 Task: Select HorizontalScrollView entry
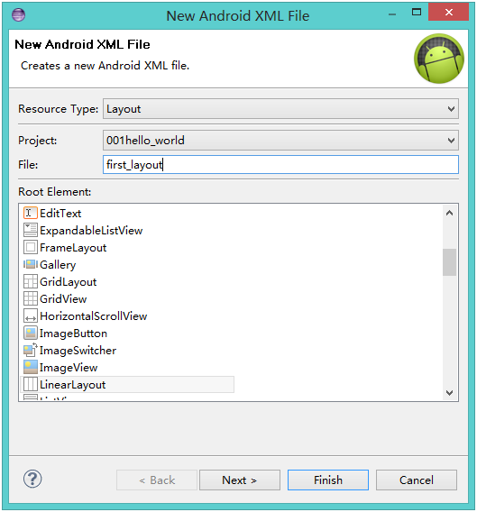[x=94, y=316]
